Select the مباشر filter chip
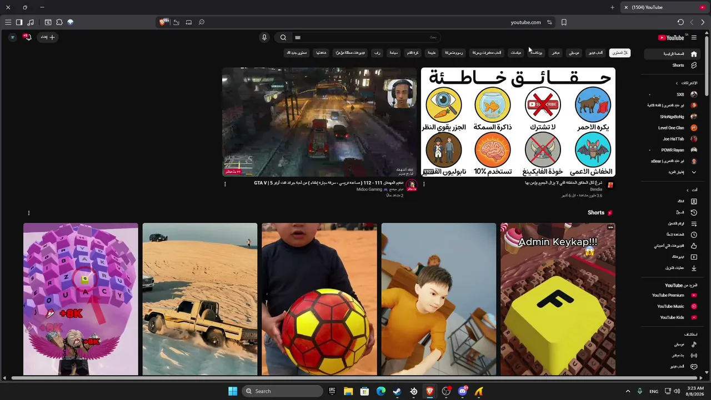Image resolution: width=711 pixels, height=400 pixels. 555,53
